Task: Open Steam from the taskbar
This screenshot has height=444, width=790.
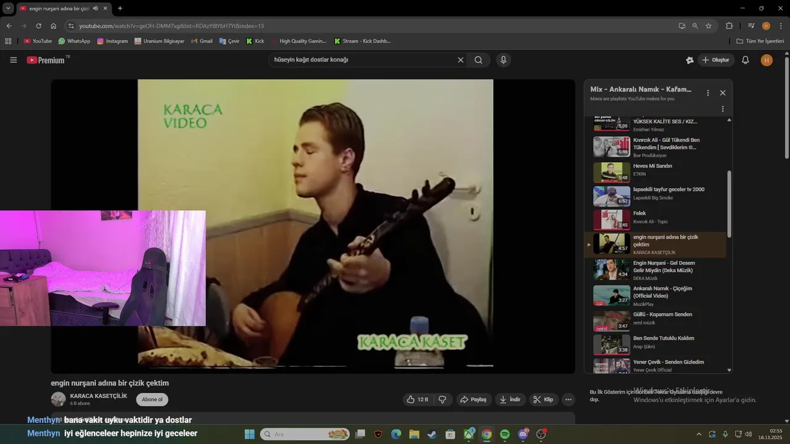Action: coord(432,434)
